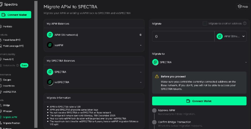Viewport: 251px width, 129px height.
Task: Enable Migrate to another address checkbox
Action: coord(205,23)
